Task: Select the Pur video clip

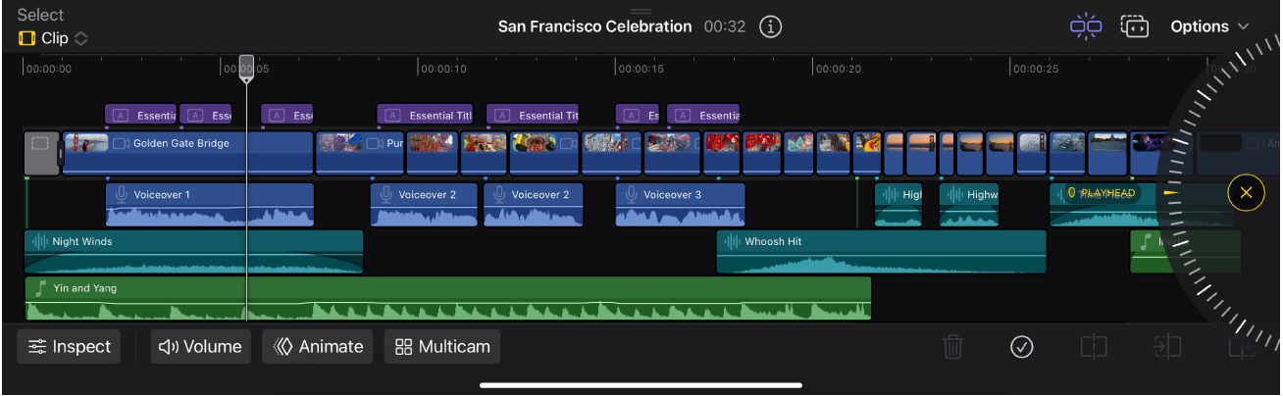Action: click(359, 154)
